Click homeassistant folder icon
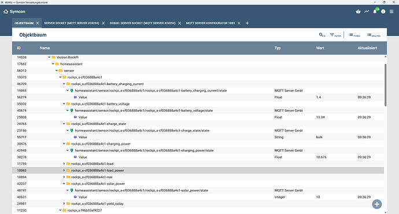This screenshot has width=399, height=214. 57,64
